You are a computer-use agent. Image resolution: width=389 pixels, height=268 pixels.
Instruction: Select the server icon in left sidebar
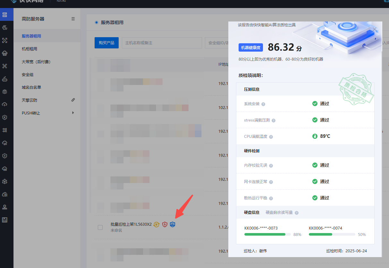click(5, 15)
